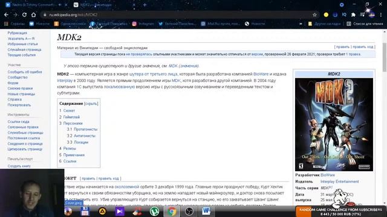
Task: Jump to Геймплей section in contents
Action: pos(71,117)
